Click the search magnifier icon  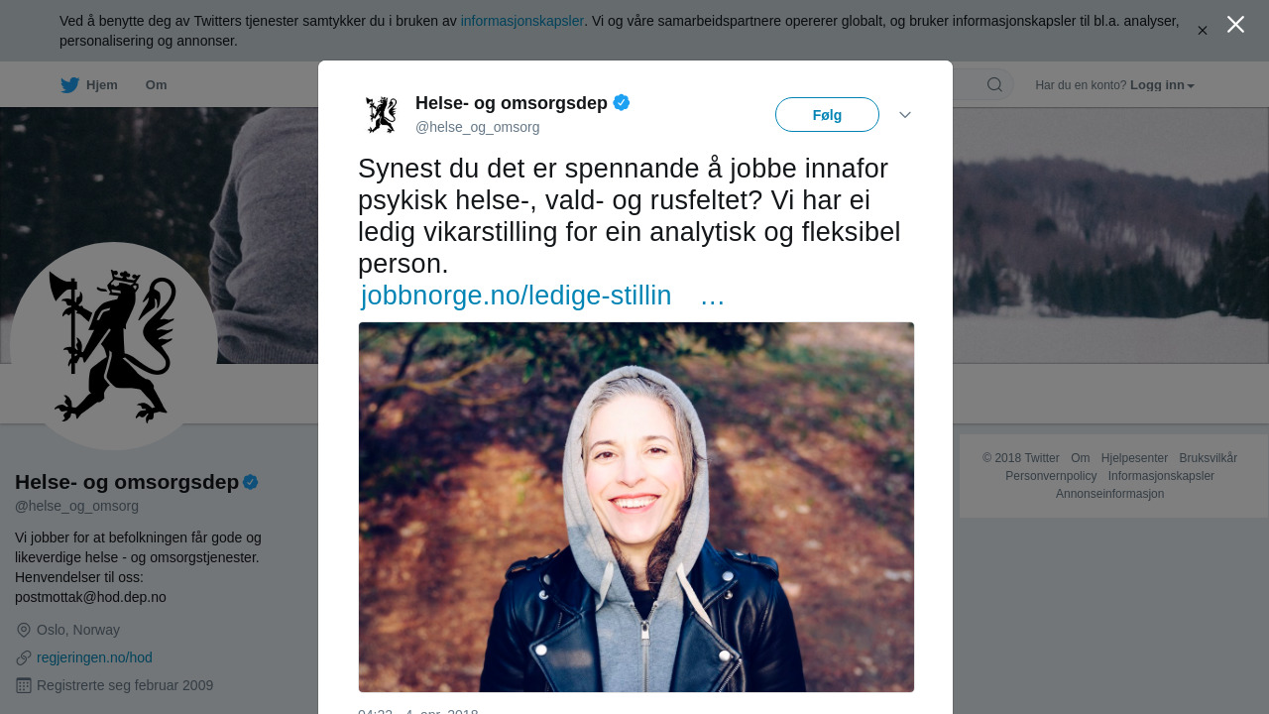click(x=994, y=84)
